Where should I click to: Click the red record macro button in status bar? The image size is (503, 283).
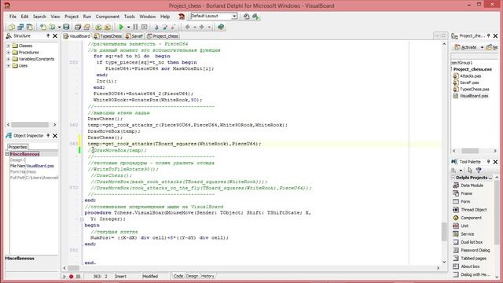[72, 277]
